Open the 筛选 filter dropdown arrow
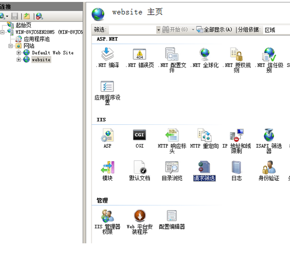290x254 pixels. click(158, 30)
